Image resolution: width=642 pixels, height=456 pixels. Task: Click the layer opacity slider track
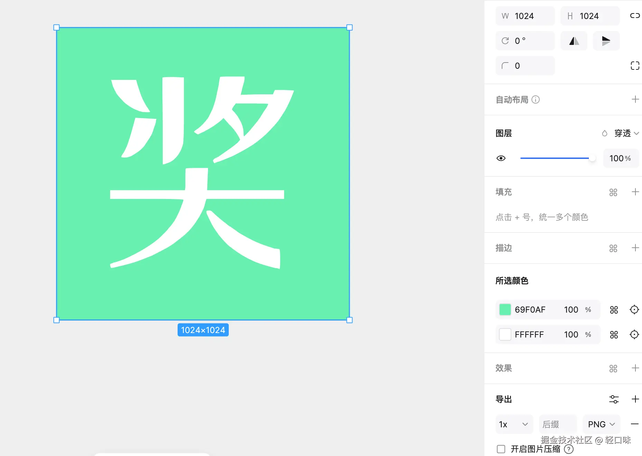(x=558, y=158)
